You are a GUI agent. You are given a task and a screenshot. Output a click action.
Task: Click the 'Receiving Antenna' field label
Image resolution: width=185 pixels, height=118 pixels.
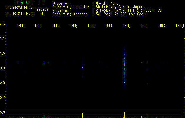pos(70,14)
